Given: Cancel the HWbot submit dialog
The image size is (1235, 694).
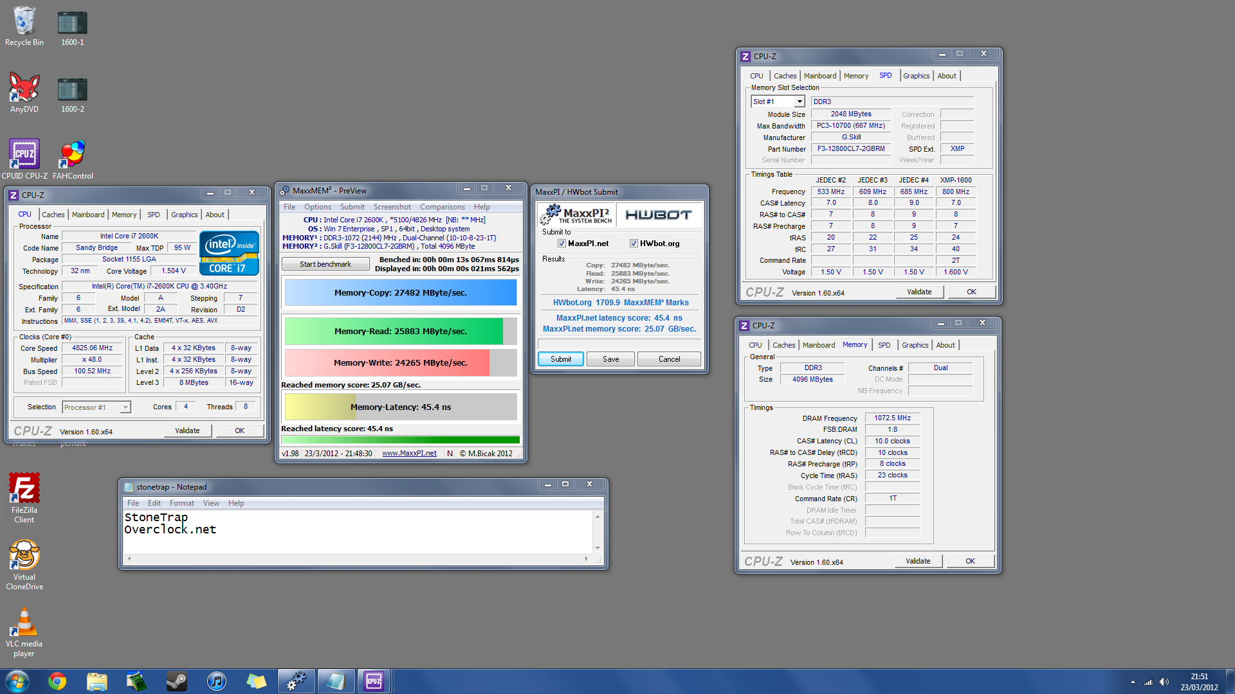Looking at the screenshot, I should (x=669, y=359).
